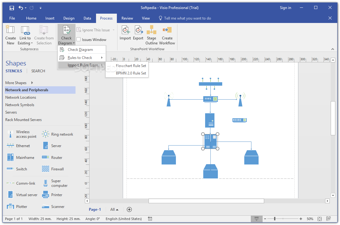Image resolution: width=340 pixels, height=225 pixels.
Task: Select the Super computer shape
Action: point(55,183)
